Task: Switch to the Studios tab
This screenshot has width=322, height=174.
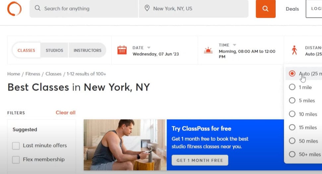Action: 54,50
